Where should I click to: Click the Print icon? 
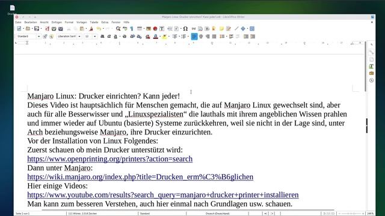click(54, 29)
